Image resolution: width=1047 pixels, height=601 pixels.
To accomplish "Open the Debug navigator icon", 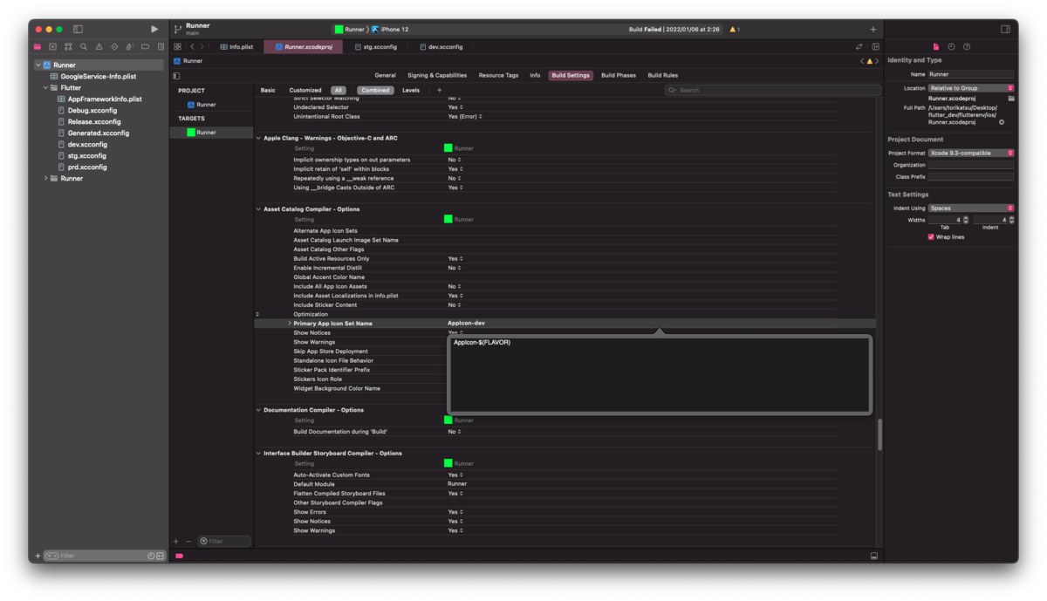I will [129, 46].
